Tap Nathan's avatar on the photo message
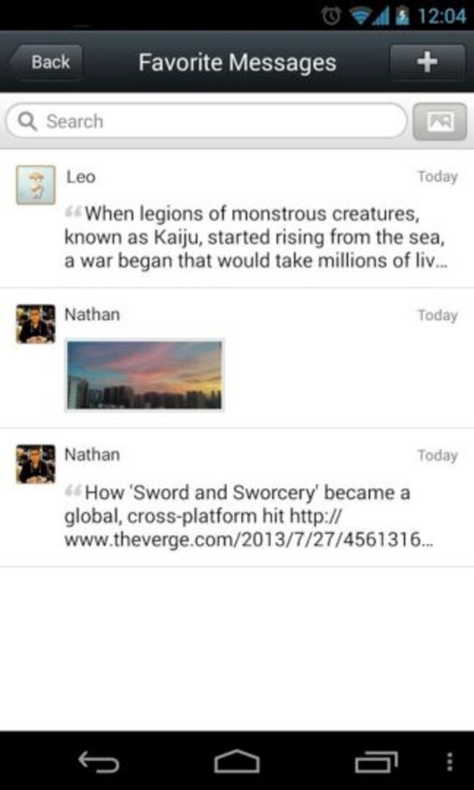The height and width of the screenshot is (790, 474). [36, 324]
